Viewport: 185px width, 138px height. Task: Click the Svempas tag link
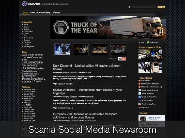69,84
